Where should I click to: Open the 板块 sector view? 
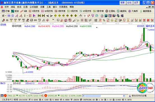tap(15, 11)
